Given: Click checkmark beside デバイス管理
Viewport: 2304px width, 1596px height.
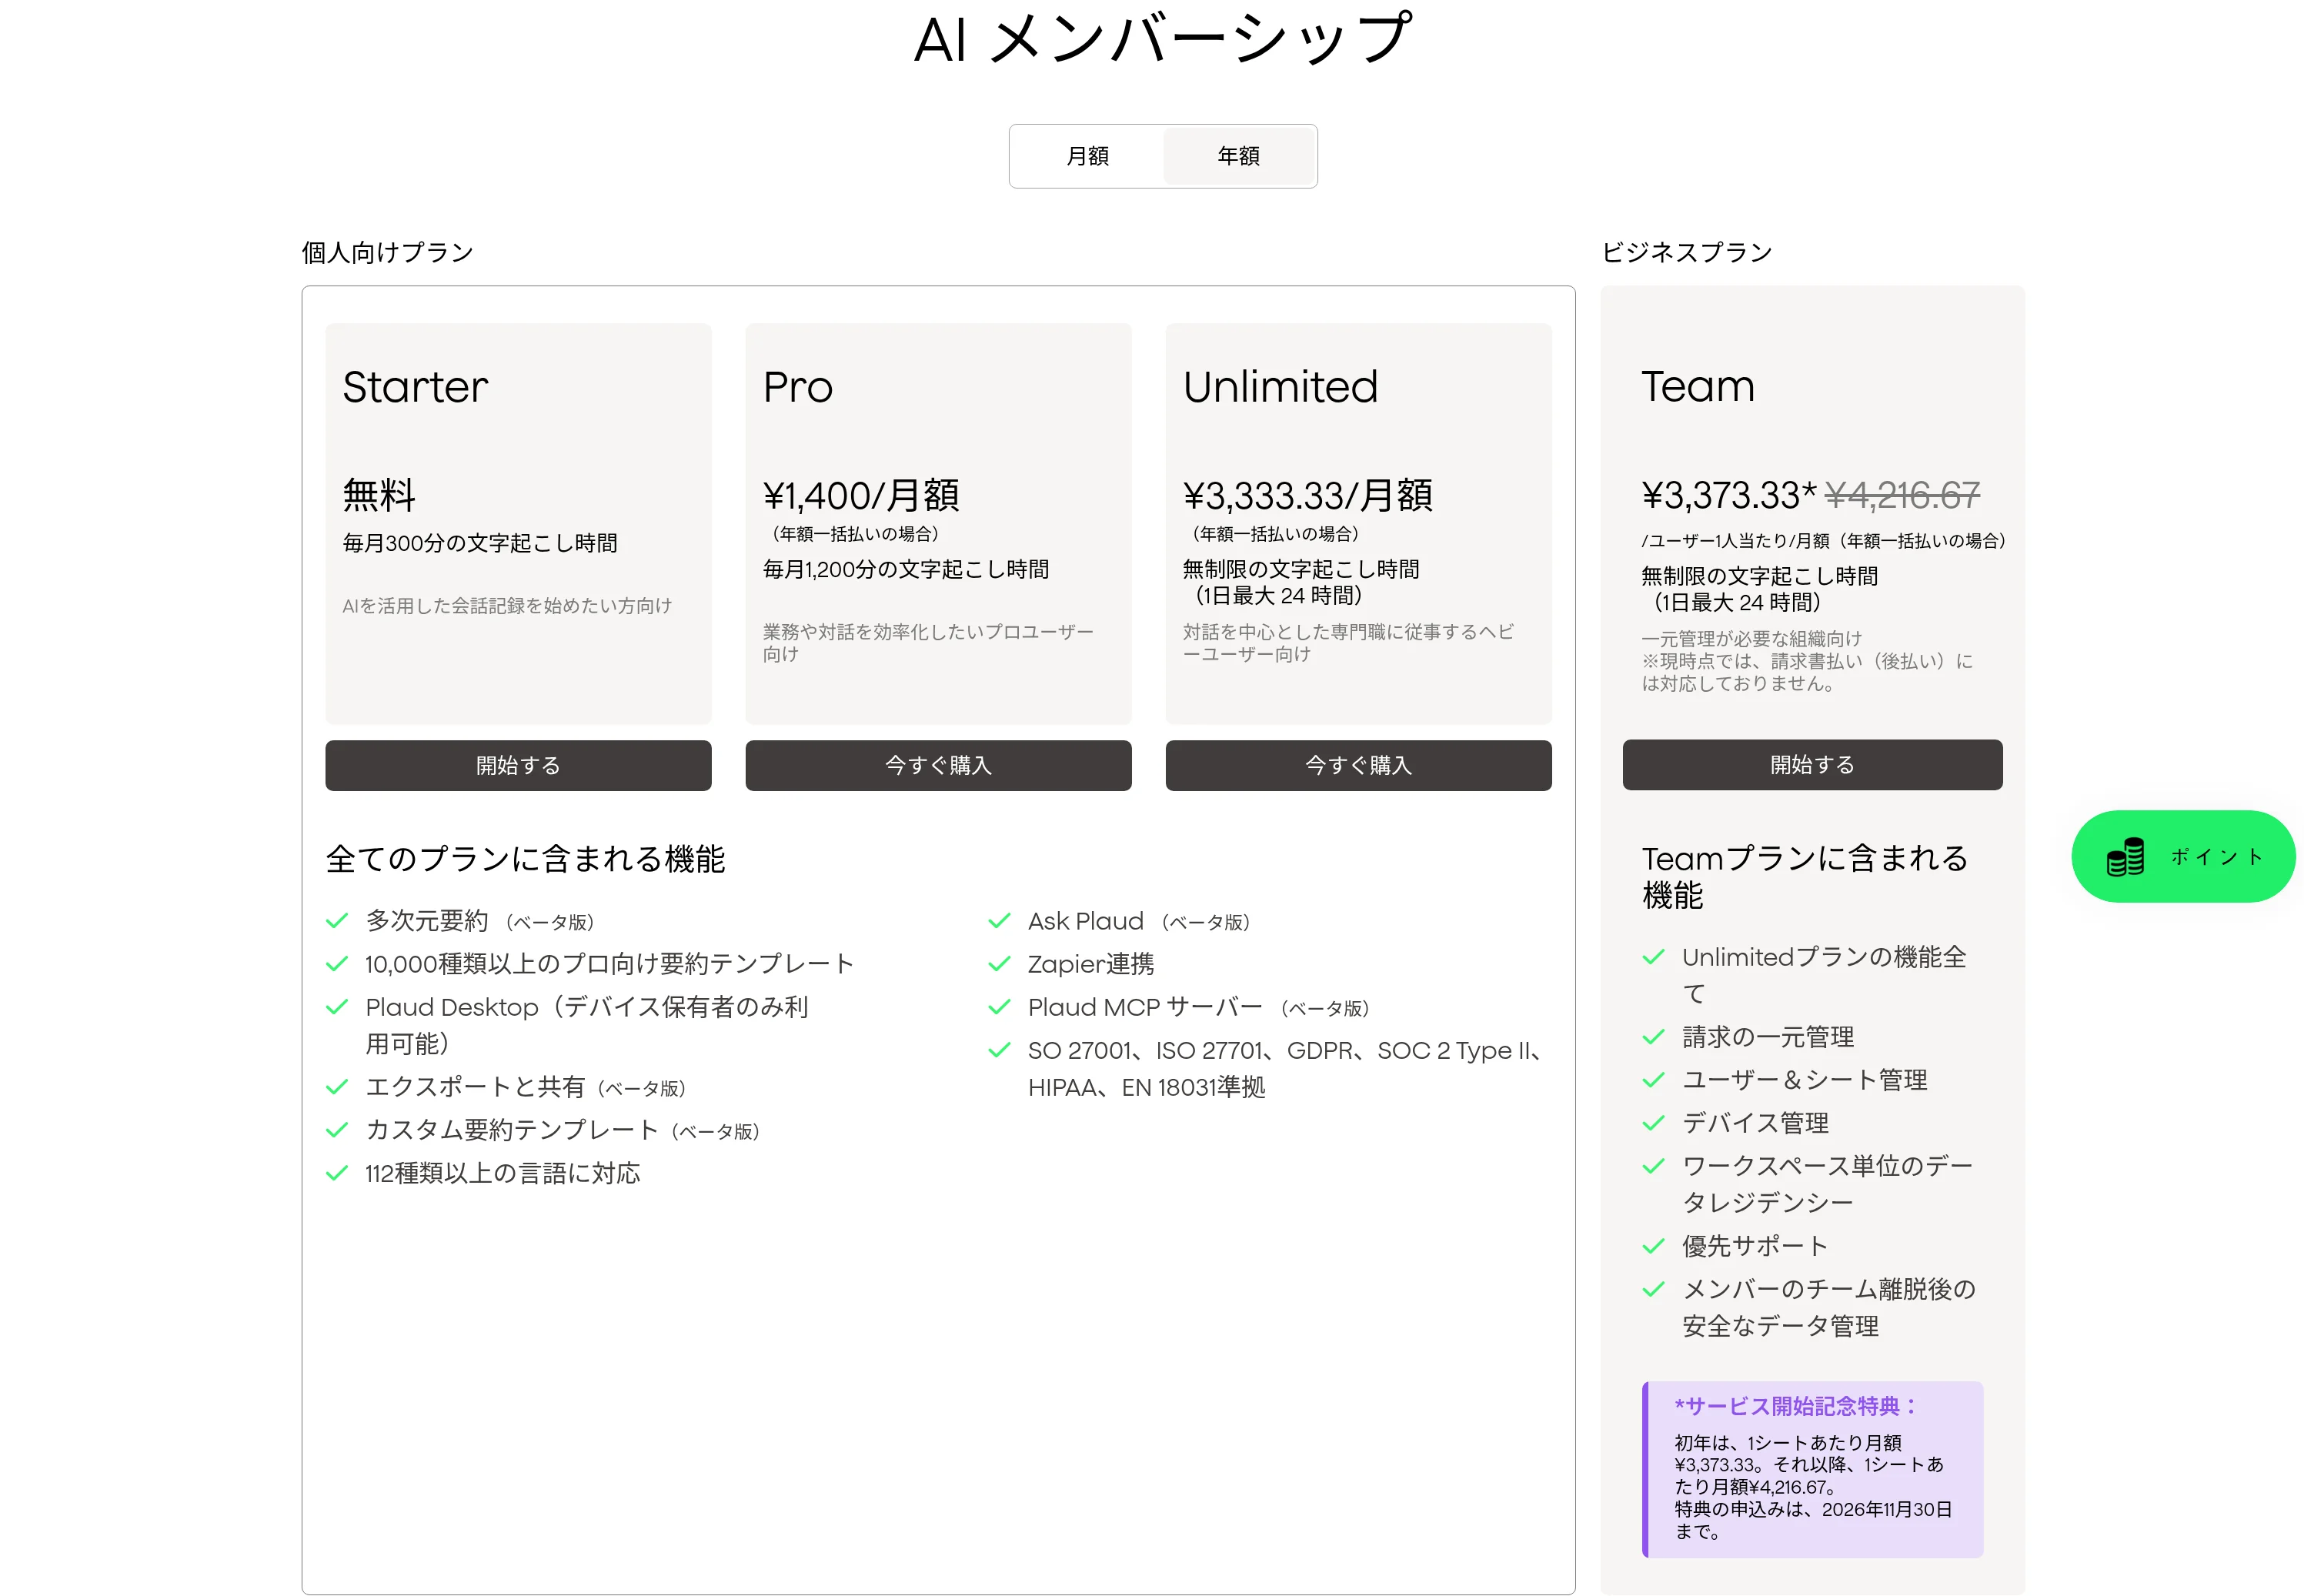Looking at the screenshot, I should (1654, 1123).
